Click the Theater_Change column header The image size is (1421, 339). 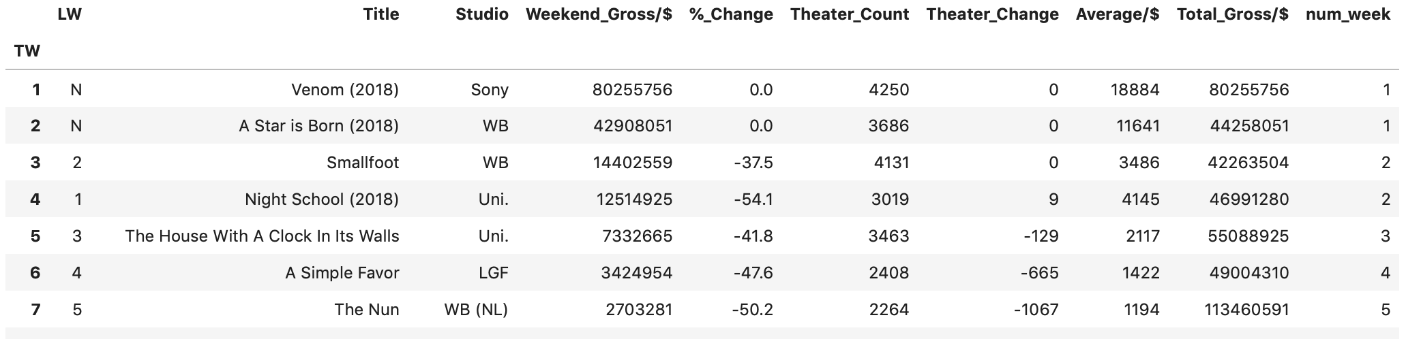click(x=992, y=14)
